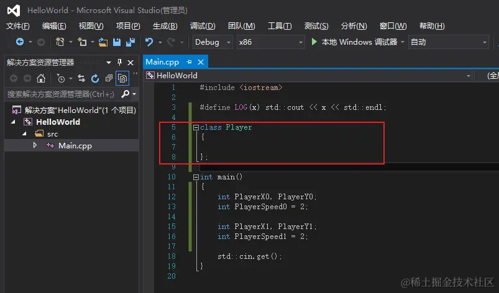Click the Pending Changes Filter clock icon
499x293 pixels.
coord(60,78)
